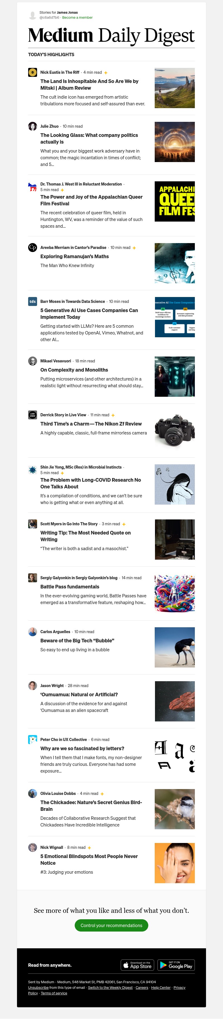This screenshot has width=223, height=1019.
Task: Click the Control your recommendations button
Action: [x=111, y=925]
